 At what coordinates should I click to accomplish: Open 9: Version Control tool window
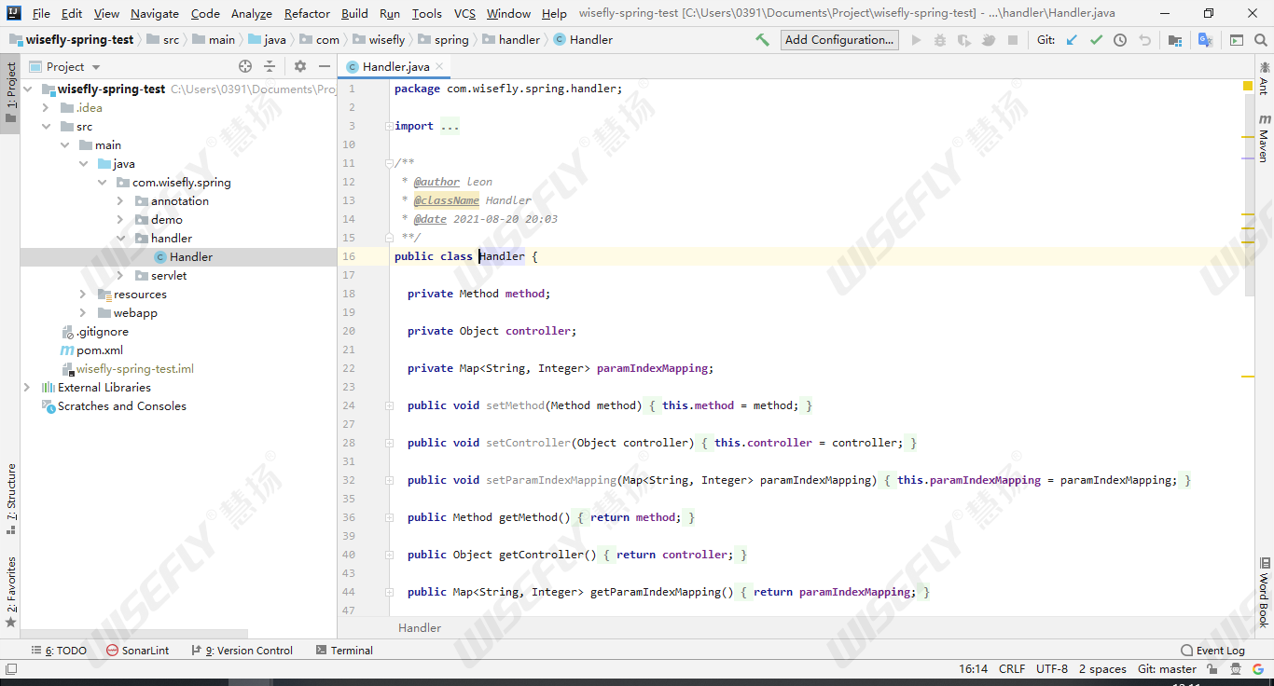[x=242, y=651]
